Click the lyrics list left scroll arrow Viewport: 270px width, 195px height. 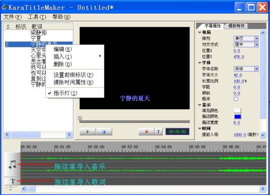(x=7, y=134)
